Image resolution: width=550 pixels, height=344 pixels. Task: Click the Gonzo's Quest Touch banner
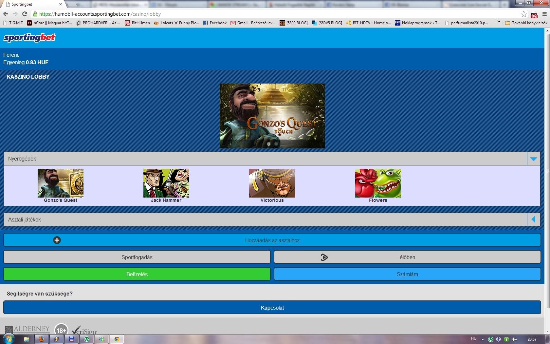[x=272, y=116]
